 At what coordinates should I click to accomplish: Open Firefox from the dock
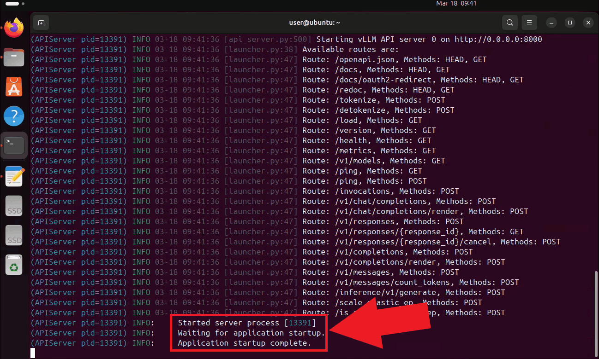[13, 28]
